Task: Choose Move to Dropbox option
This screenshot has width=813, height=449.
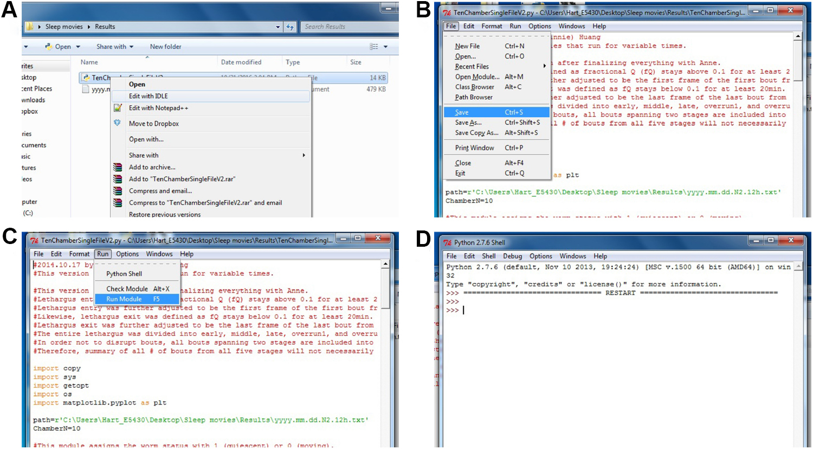Action: (x=154, y=124)
